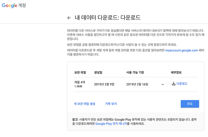208x137 pixels.
Task: Select the 보관 파일 column header
Action: [x=80, y=73]
